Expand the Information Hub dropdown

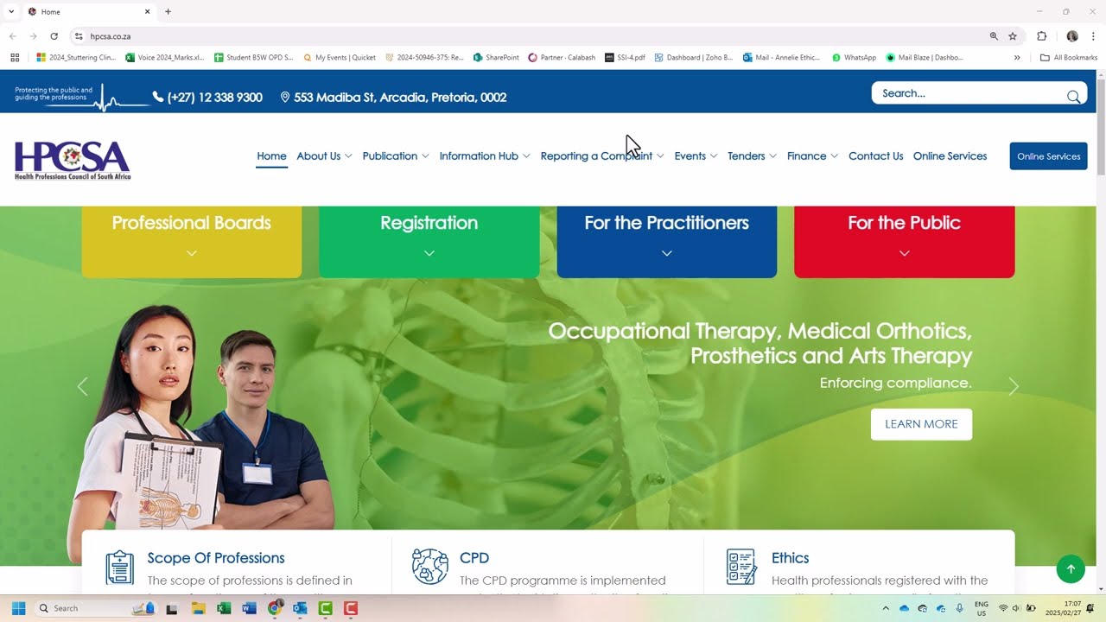[485, 155]
